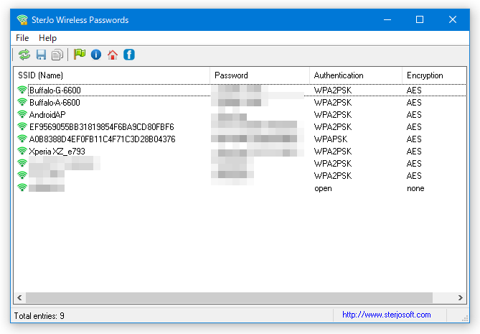Click the horizontal scrollbar thumb
480x334 pixels.
coord(230,297)
